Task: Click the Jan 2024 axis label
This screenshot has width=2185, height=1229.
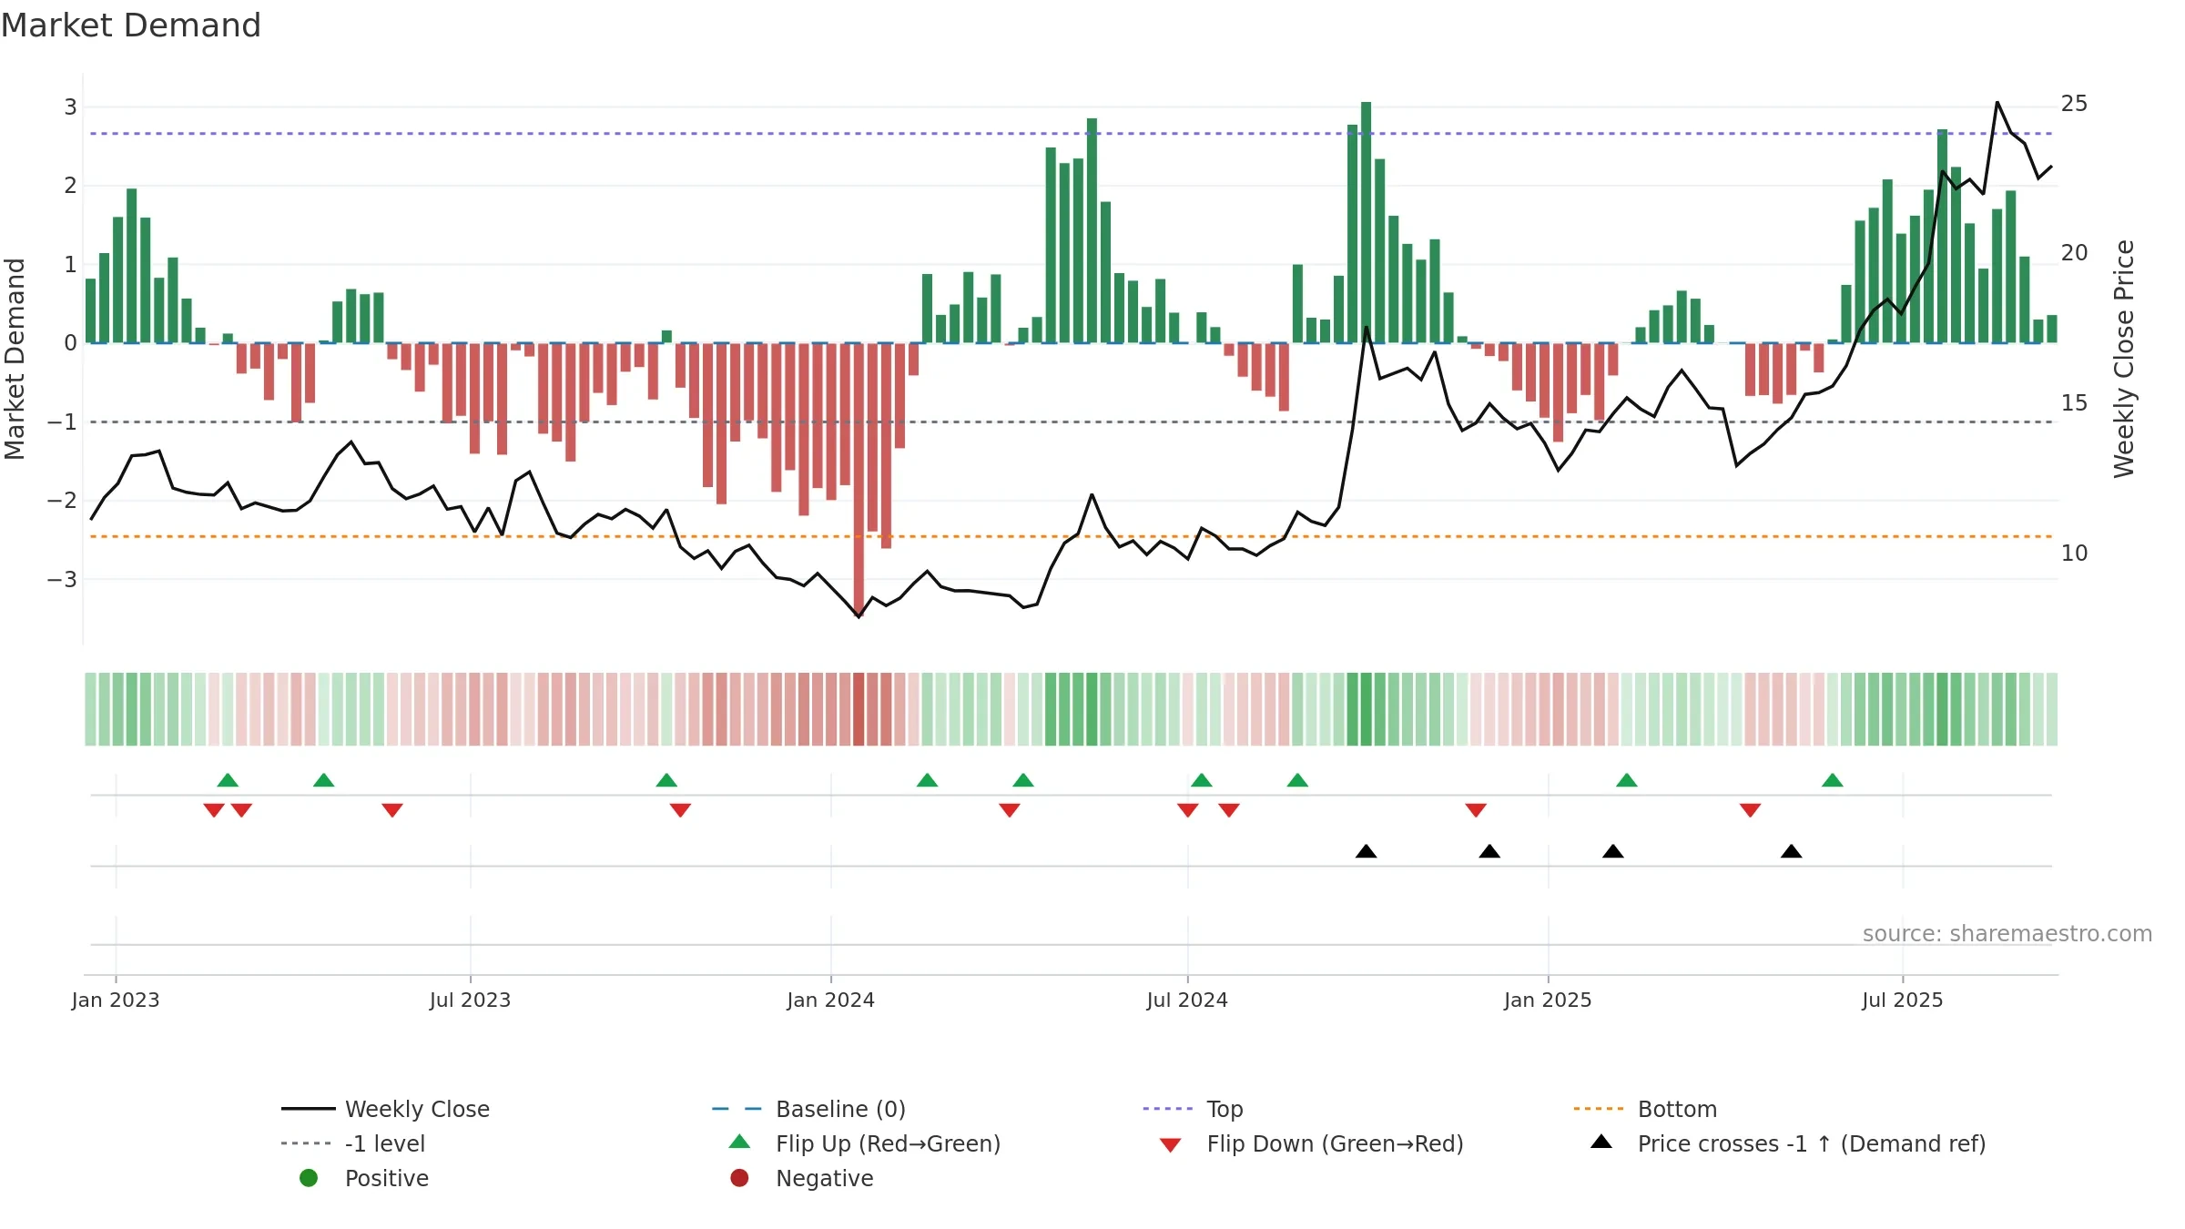Action: point(830,1000)
